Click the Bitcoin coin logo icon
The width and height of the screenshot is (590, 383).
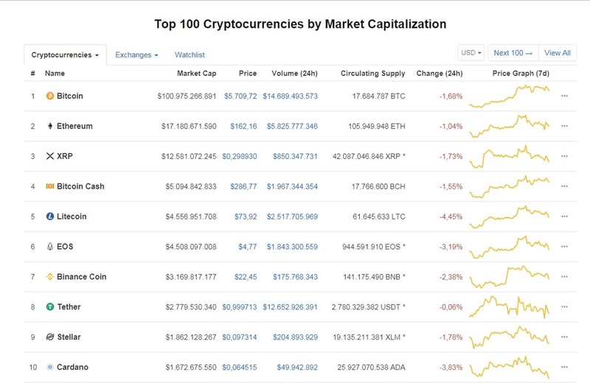49,96
